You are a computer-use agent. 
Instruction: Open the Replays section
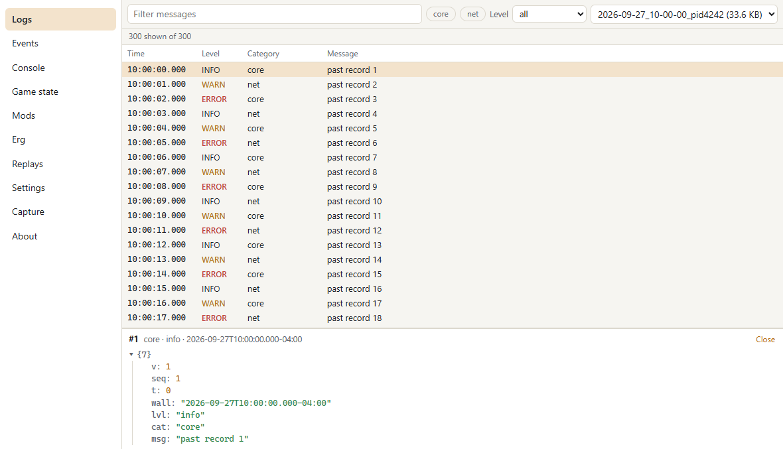[60, 164]
